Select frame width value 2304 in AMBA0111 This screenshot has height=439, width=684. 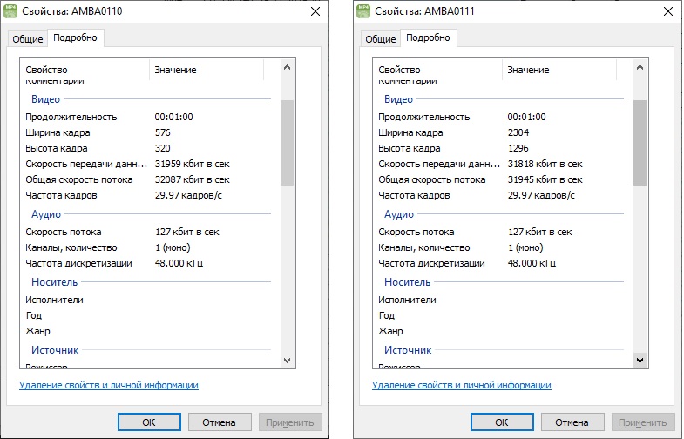(x=518, y=132)
